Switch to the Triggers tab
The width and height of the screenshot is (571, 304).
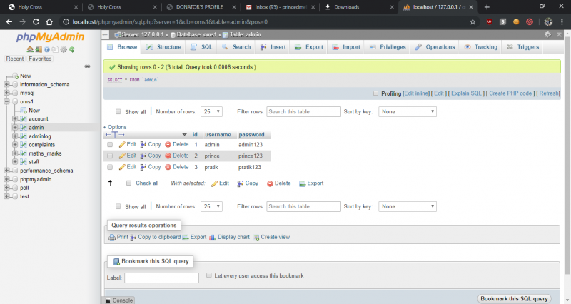pos(522,46)
